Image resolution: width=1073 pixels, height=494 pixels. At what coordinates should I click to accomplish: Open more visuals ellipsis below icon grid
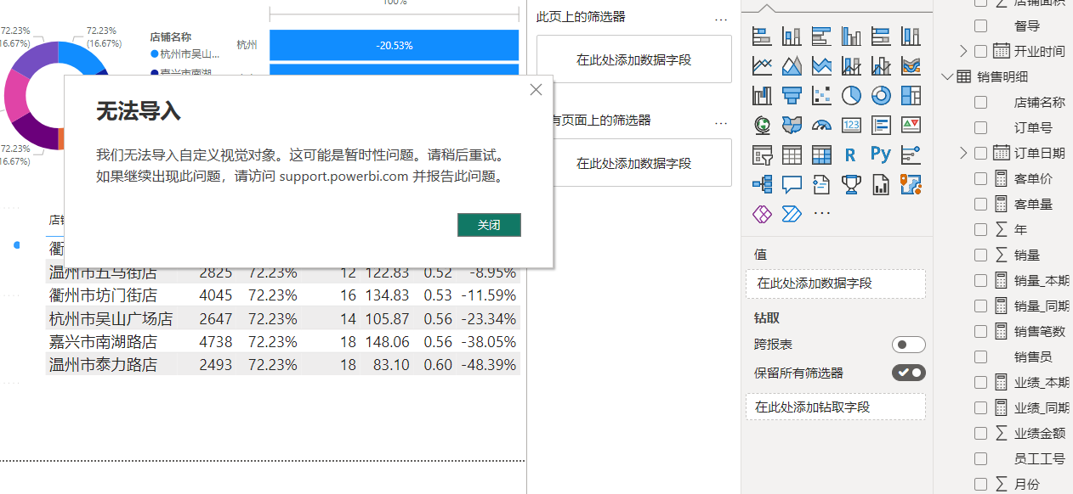821,213
